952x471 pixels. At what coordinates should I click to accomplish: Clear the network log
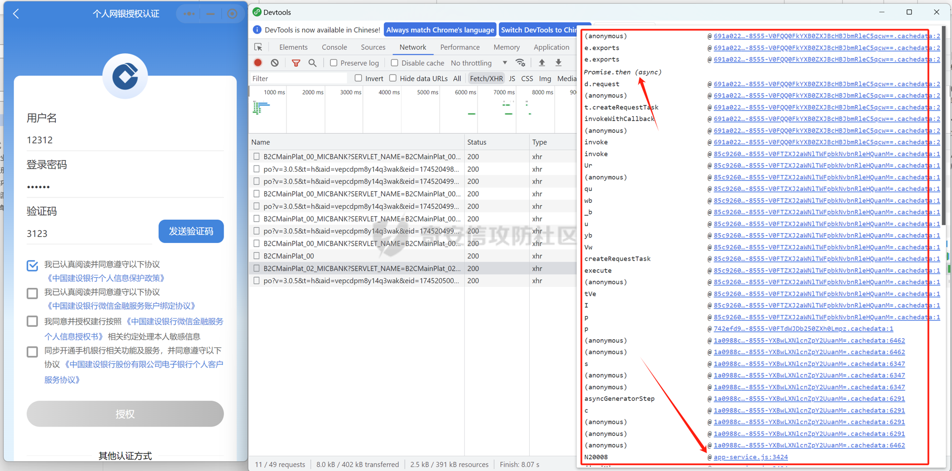(275, 63)
